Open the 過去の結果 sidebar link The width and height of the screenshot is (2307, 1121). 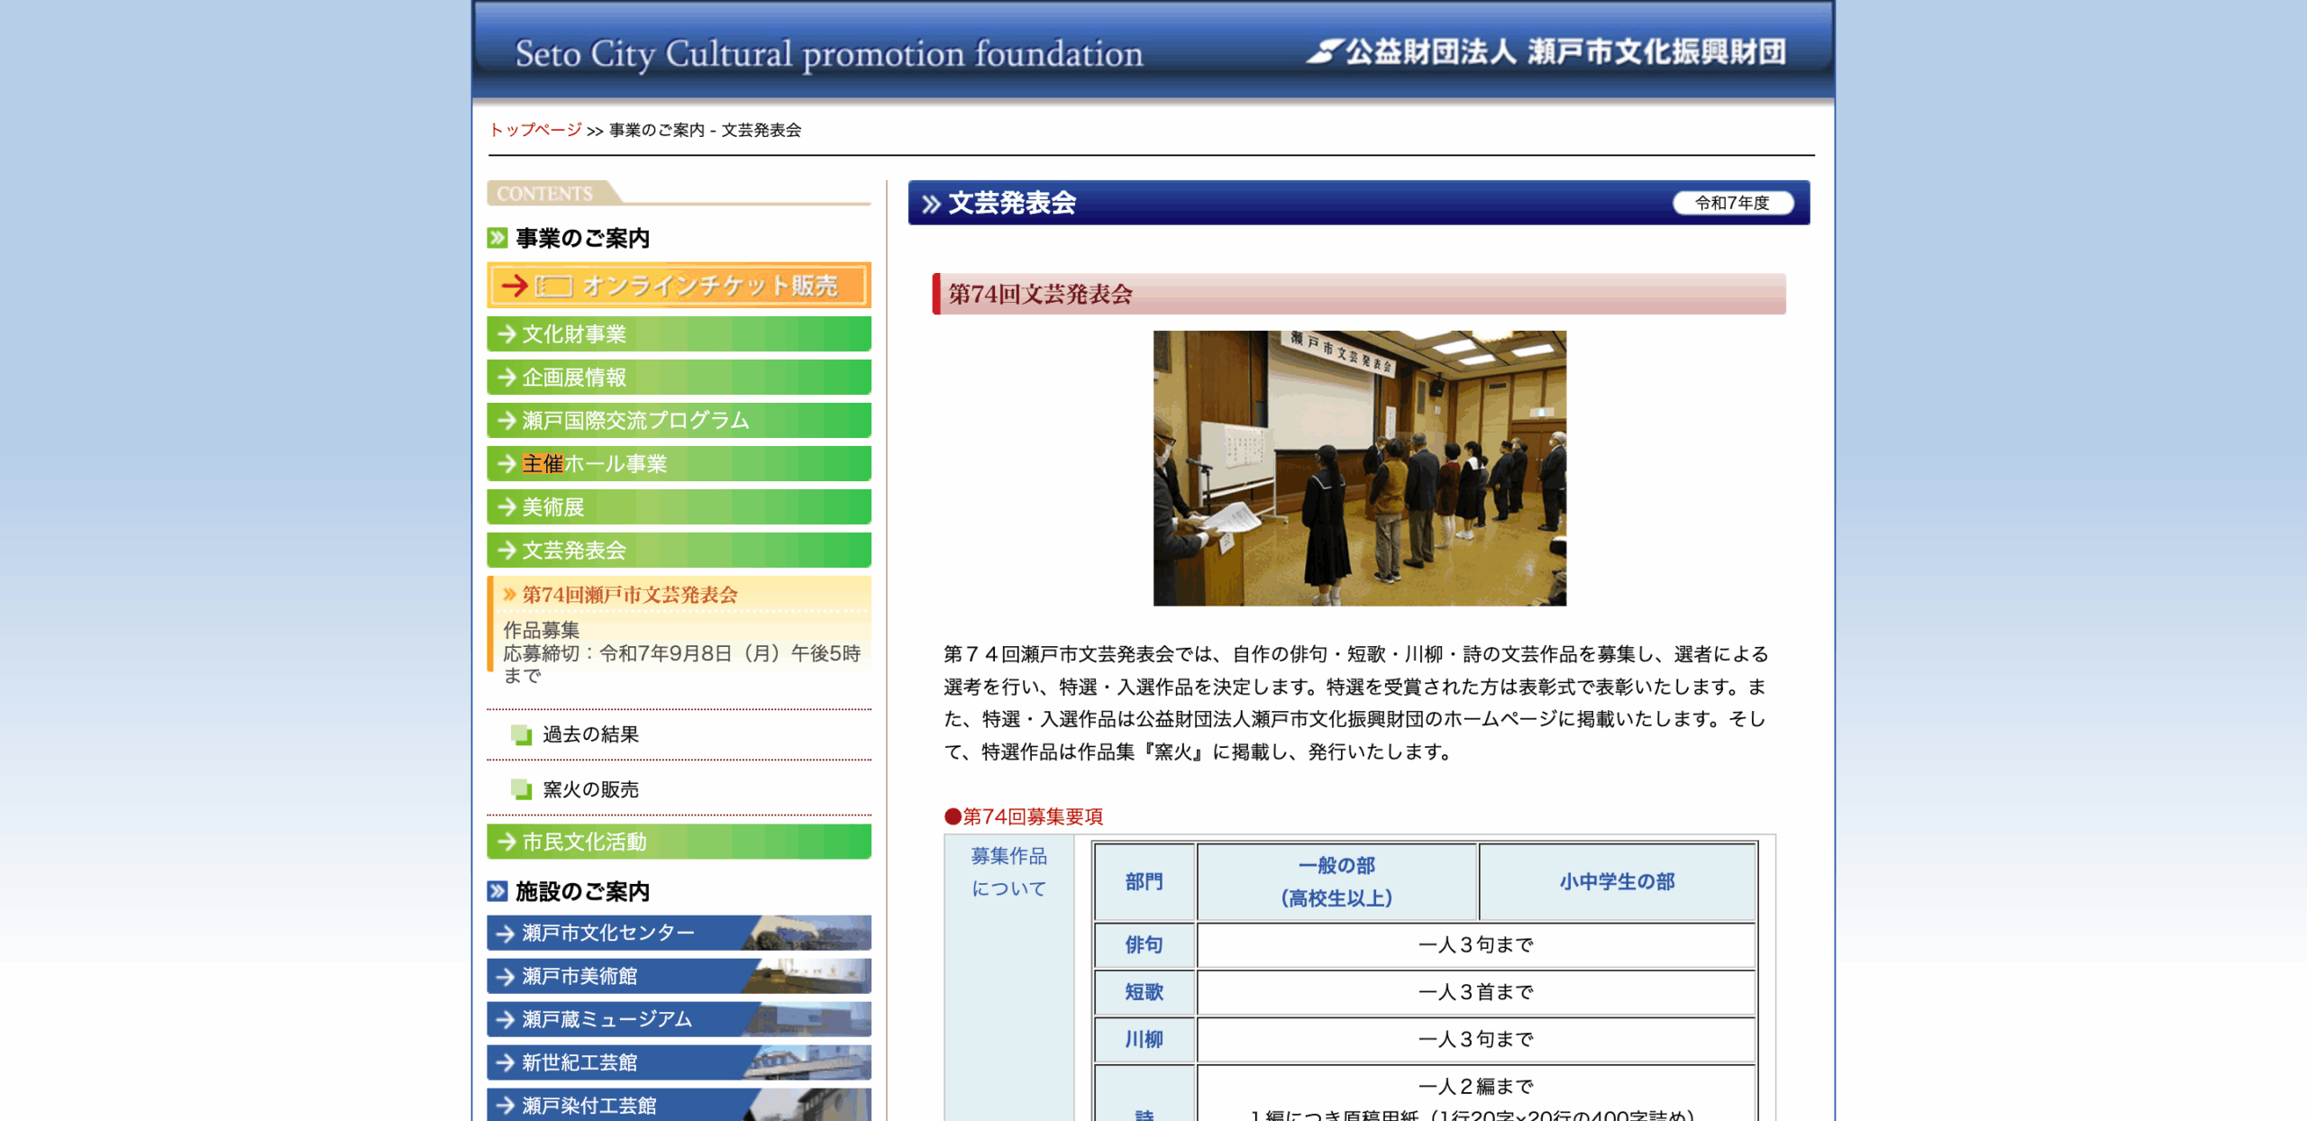(590, 734)
